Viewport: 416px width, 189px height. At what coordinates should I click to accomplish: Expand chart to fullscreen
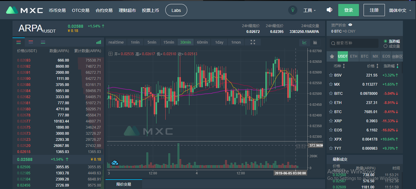[253, 42]
